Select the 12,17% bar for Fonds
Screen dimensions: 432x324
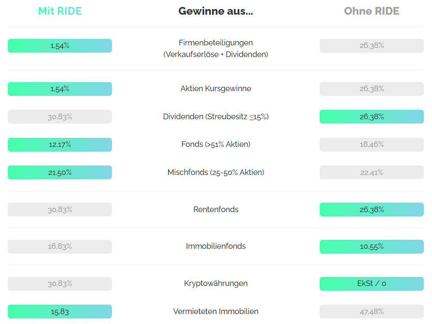(x=60, y=145)
